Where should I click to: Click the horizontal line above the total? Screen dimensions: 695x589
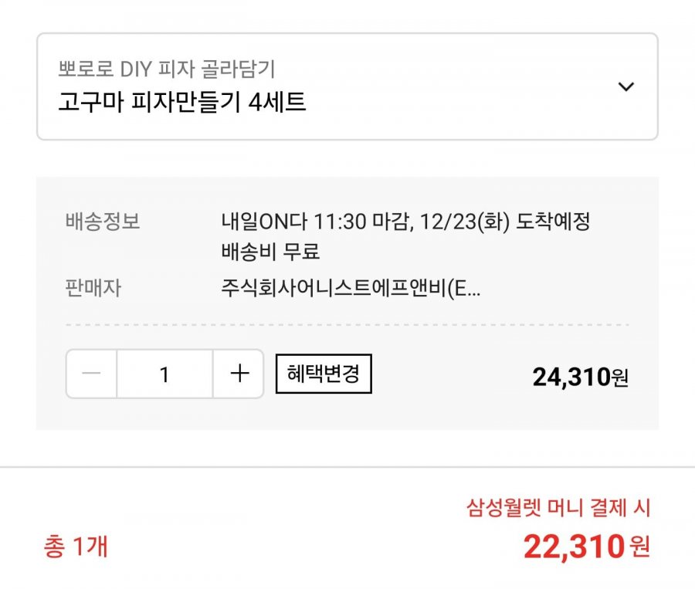pos(347,467)
